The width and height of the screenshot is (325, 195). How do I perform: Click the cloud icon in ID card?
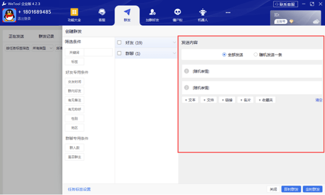click(316, 22)
